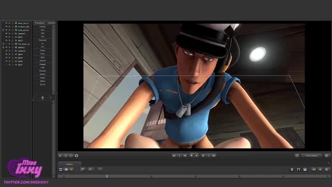
Task: Select the Timeline tab
Action: pos(70,164)
